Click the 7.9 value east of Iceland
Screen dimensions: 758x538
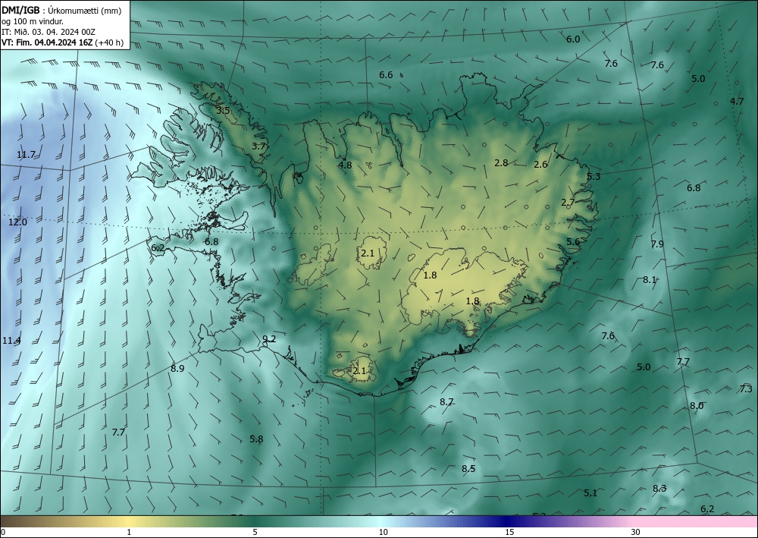pyautogui.click(x=657, y=244)
